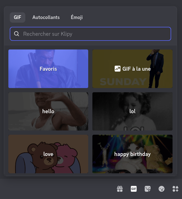The width and height of the screenshot is (182, 199).
Task: Open the GIF à la une category
Action: [132, 69]
